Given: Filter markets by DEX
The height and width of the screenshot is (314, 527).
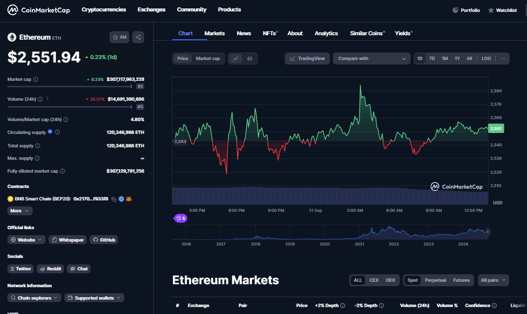Looking at the screenshot, I should (390, 280).
